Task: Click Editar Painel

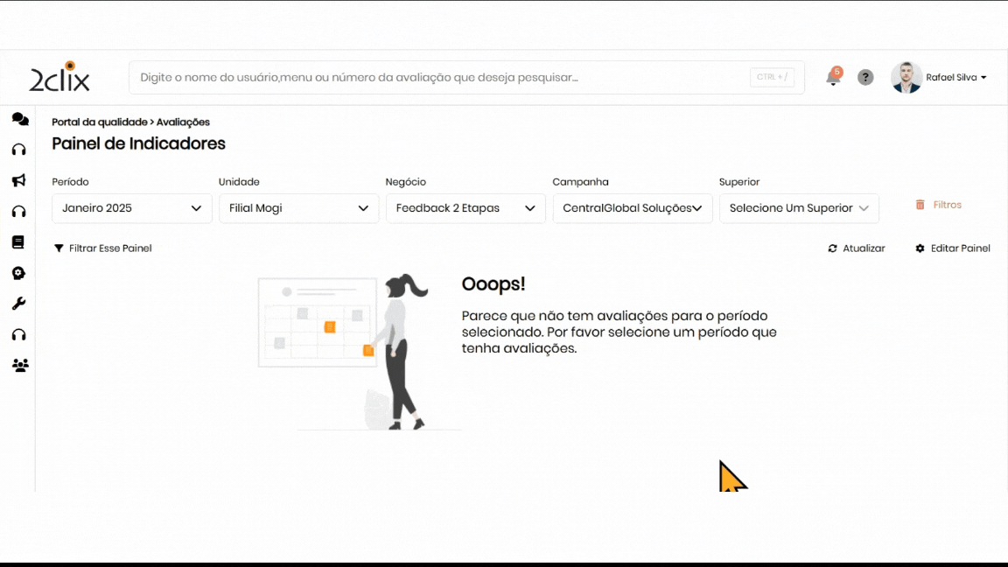Action: tap(953, 248)
